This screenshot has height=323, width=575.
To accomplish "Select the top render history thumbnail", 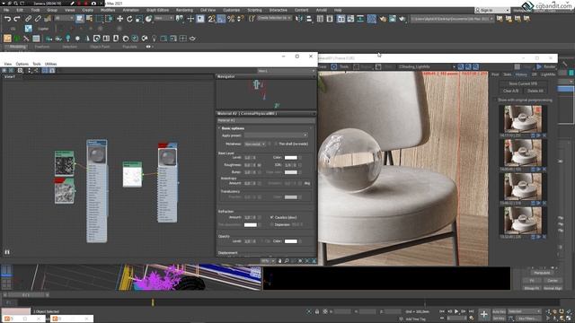I will [523, 119].
